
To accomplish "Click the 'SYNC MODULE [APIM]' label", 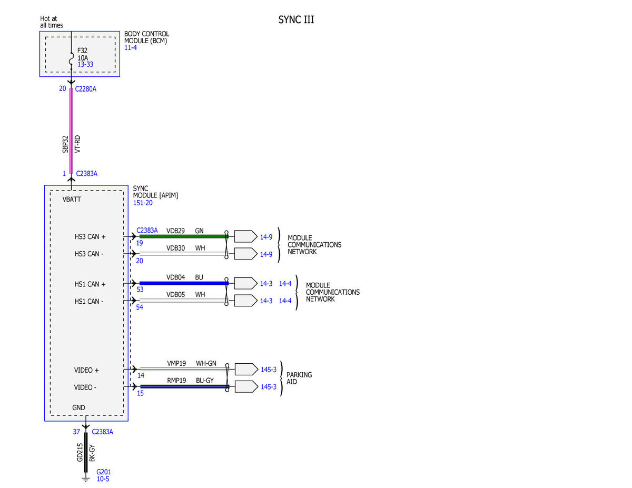I will [x=155, y=192].
